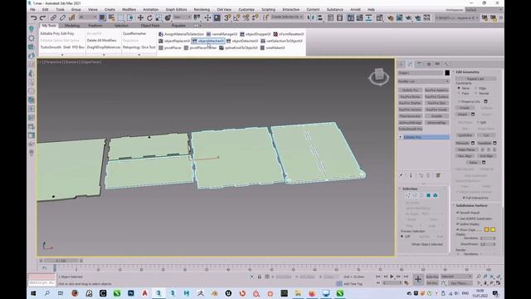This screenshot has width=531, height=299.
Task: Click the Attach button
Action: [463, 115]
